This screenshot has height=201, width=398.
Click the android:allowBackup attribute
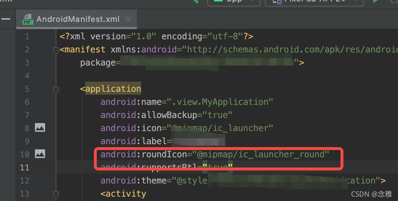coord(149,115)
